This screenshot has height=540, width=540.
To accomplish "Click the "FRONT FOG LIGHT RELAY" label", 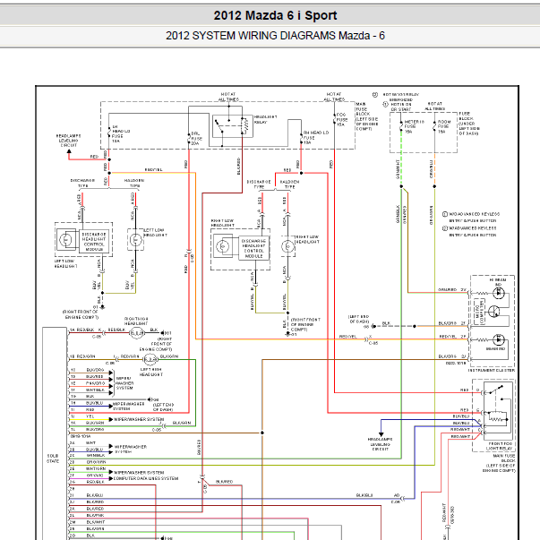I will click(x=501, y=446).
